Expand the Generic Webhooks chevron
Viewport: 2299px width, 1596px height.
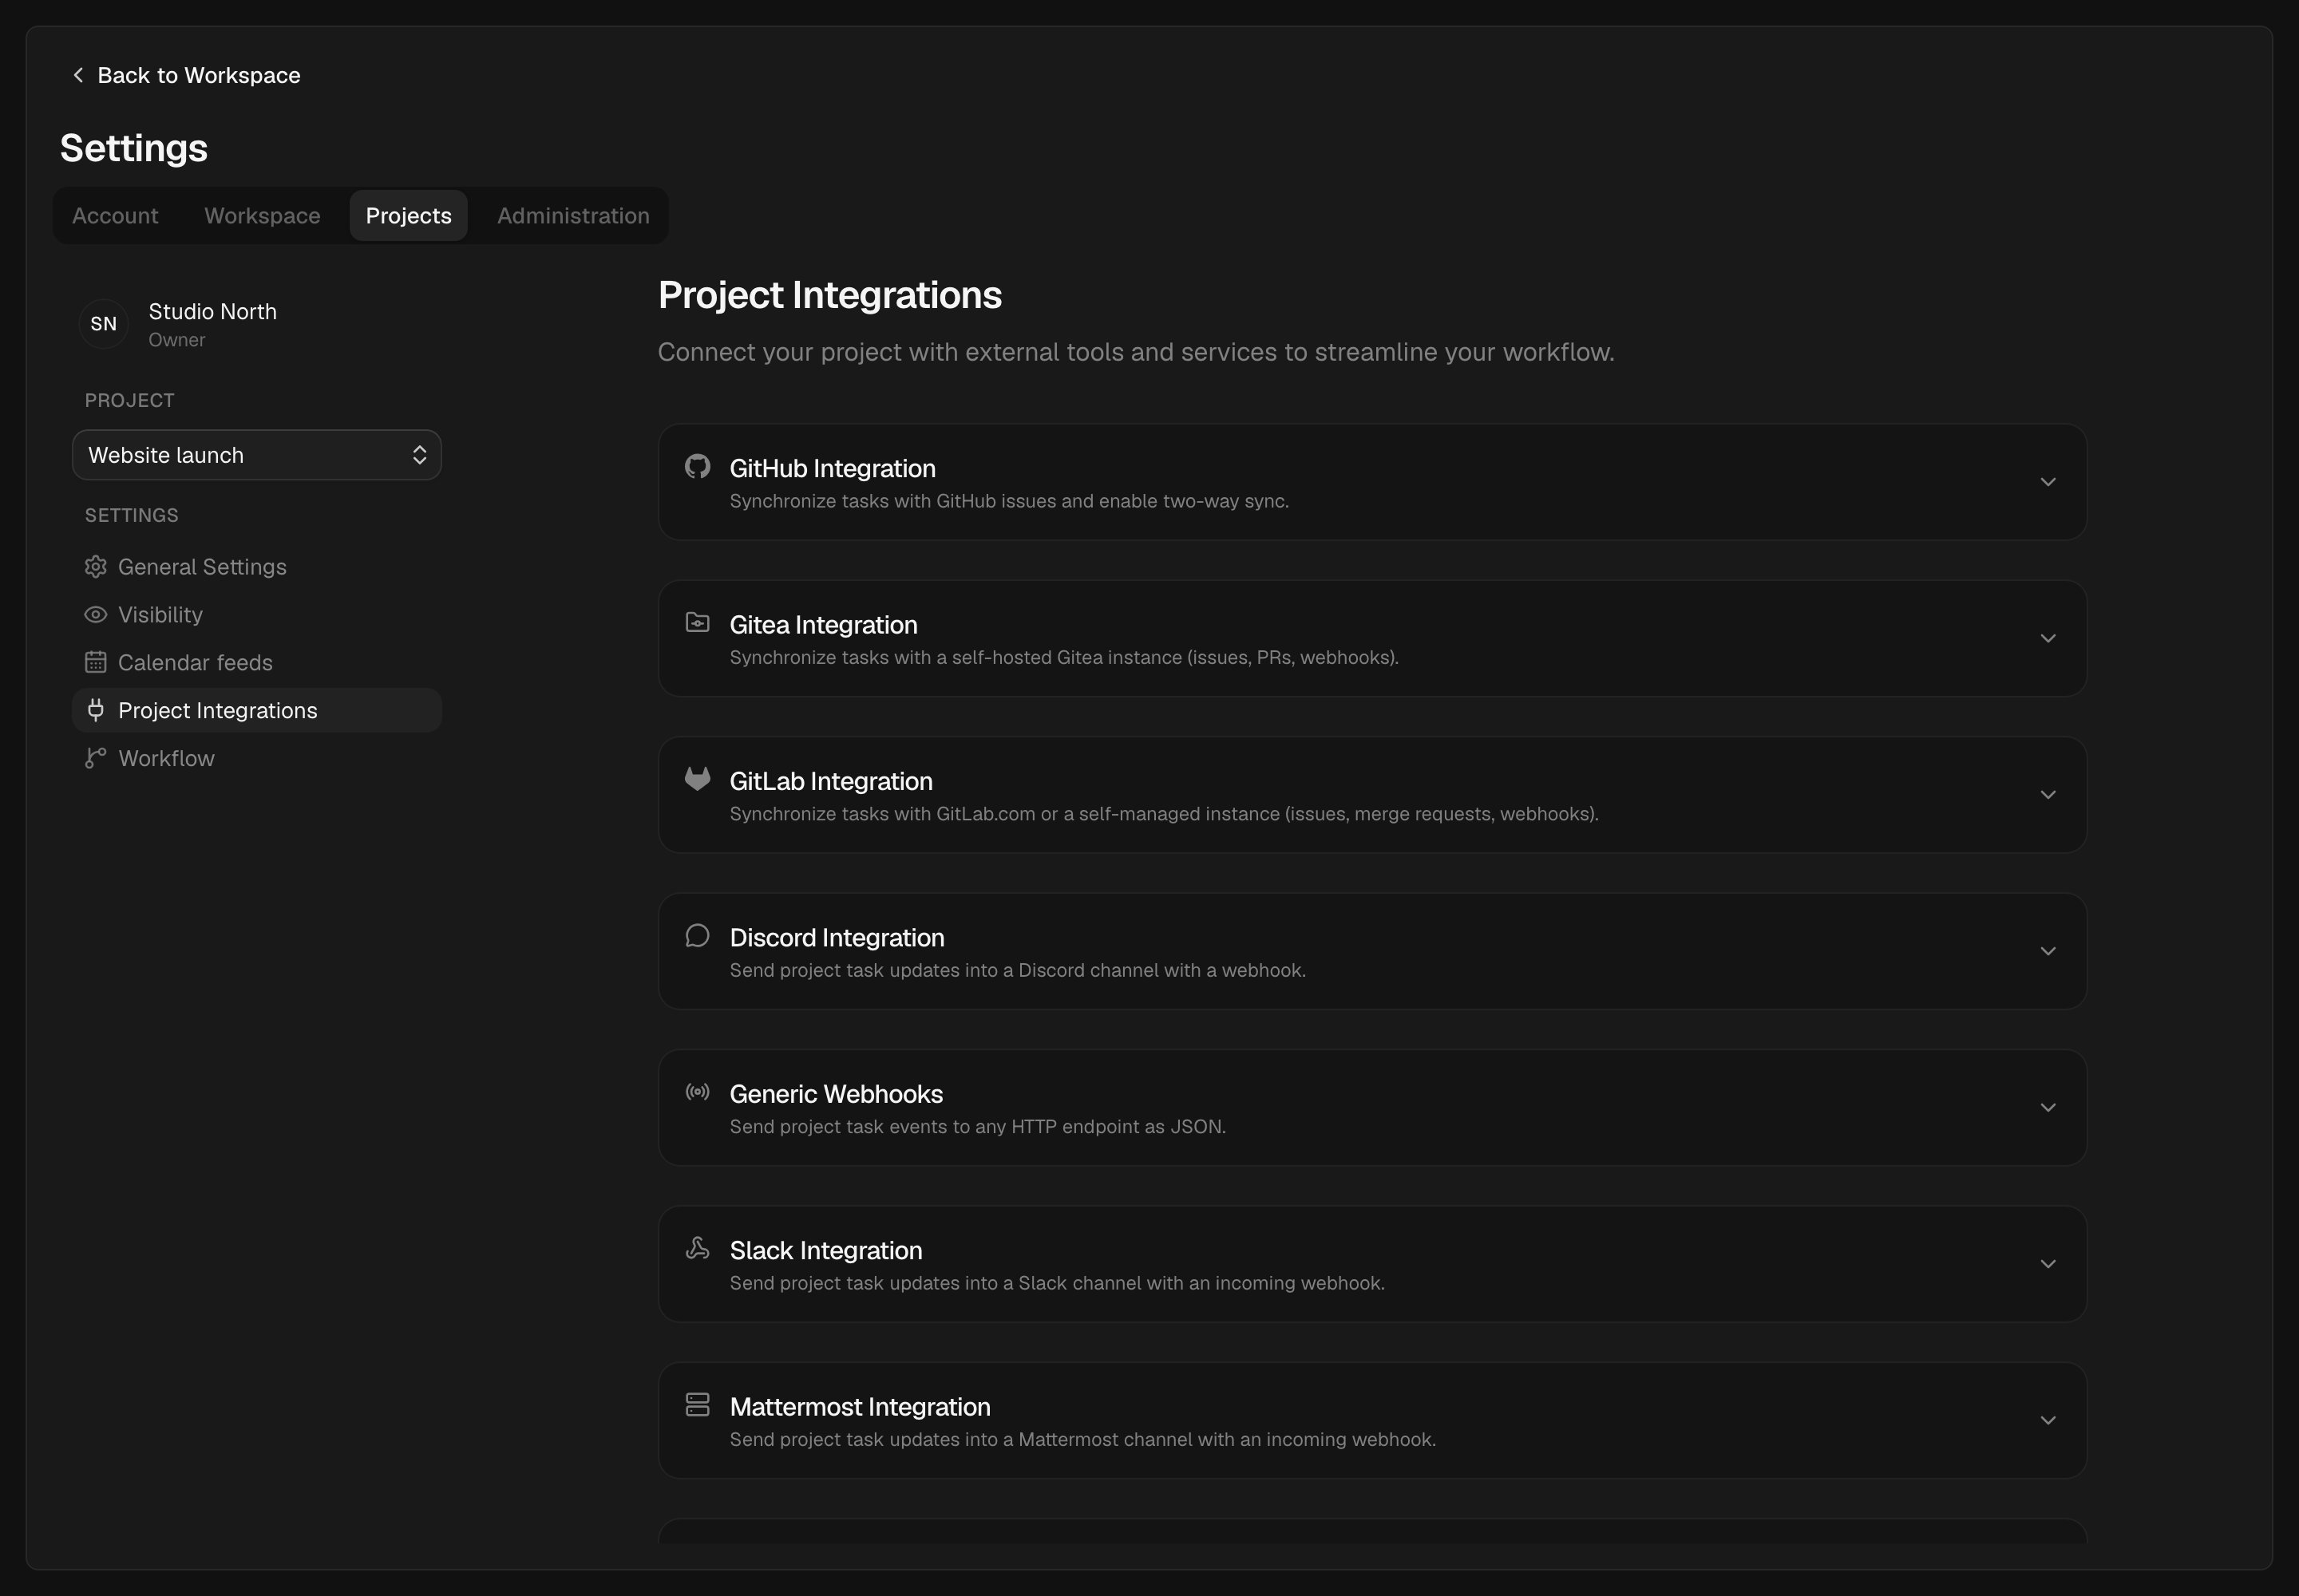[2048, 1108]
